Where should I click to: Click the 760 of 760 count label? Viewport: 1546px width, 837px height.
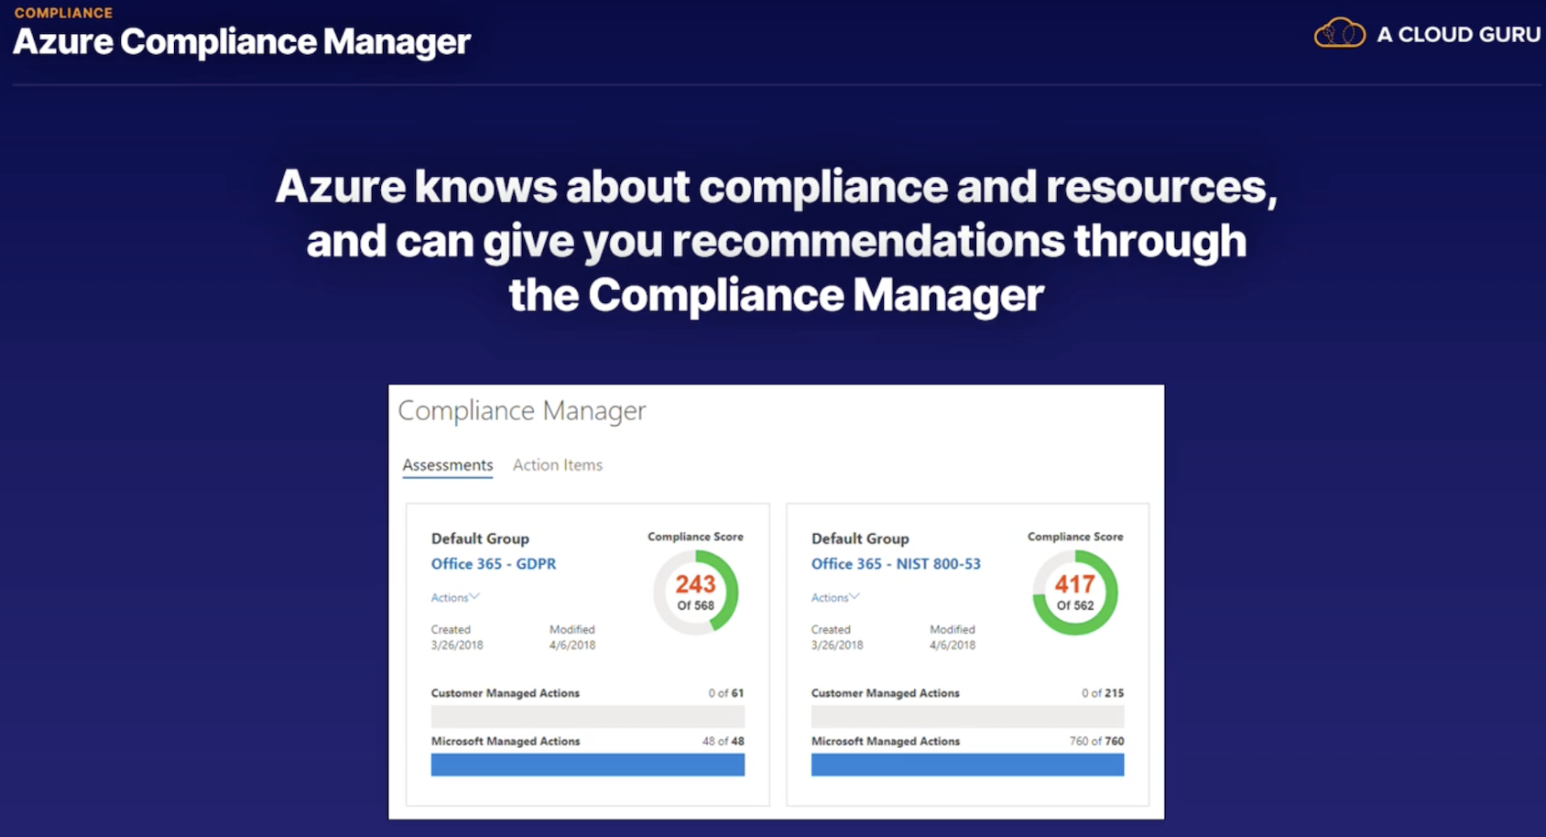click(1096, 741)
